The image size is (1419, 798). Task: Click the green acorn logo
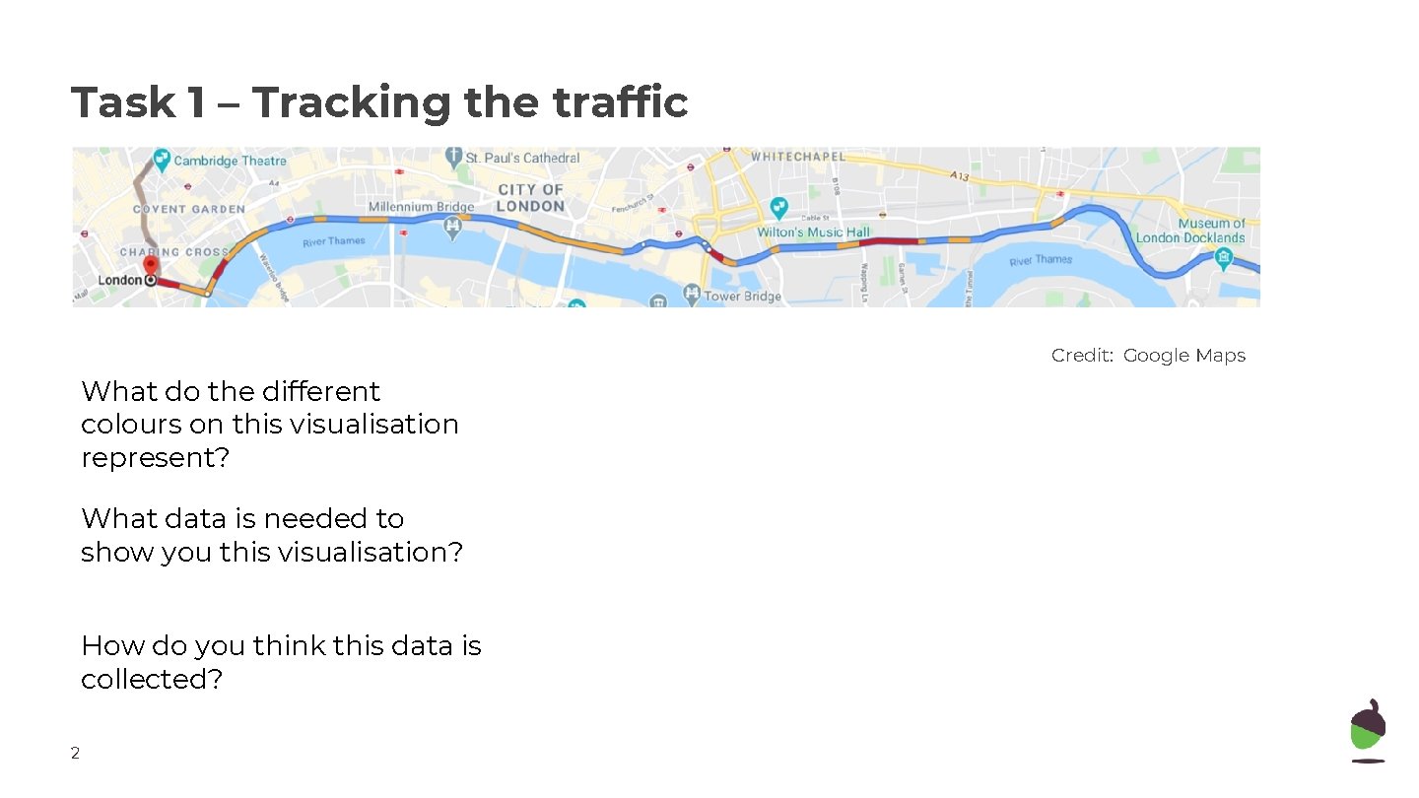(1368, 731)
